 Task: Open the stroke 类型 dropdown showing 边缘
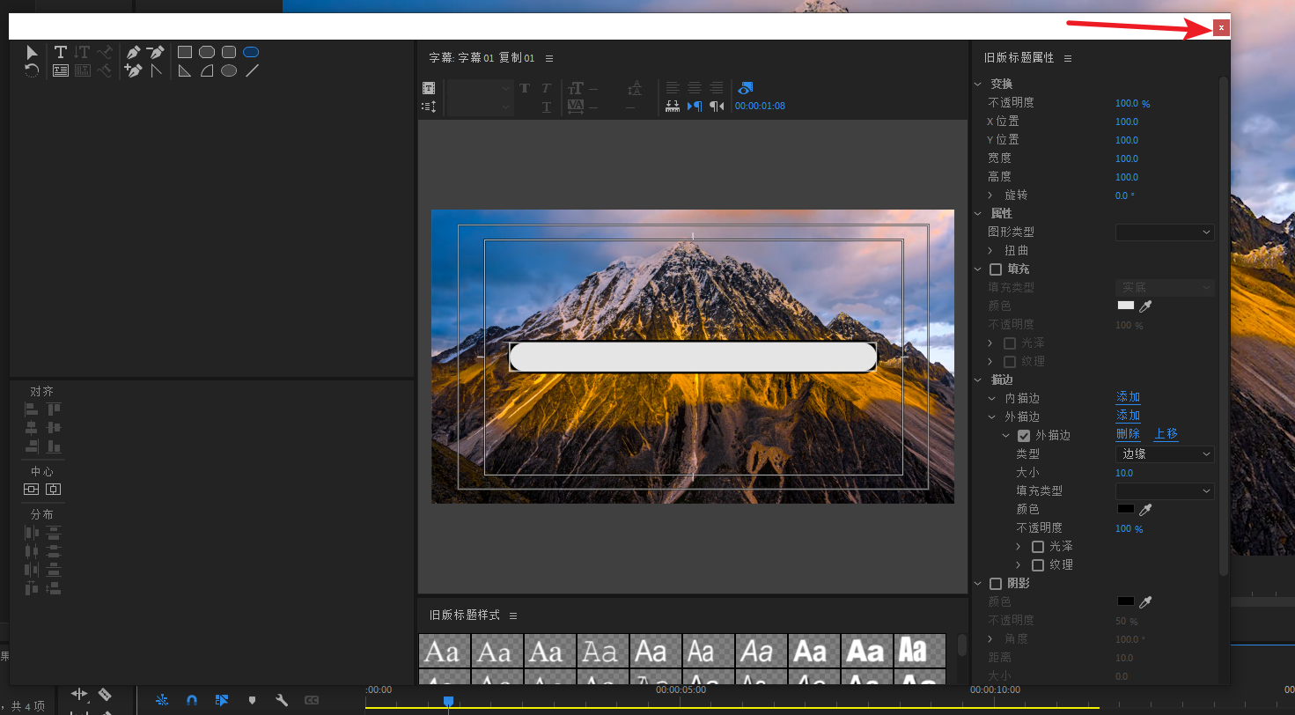[x=1165, y=454]
